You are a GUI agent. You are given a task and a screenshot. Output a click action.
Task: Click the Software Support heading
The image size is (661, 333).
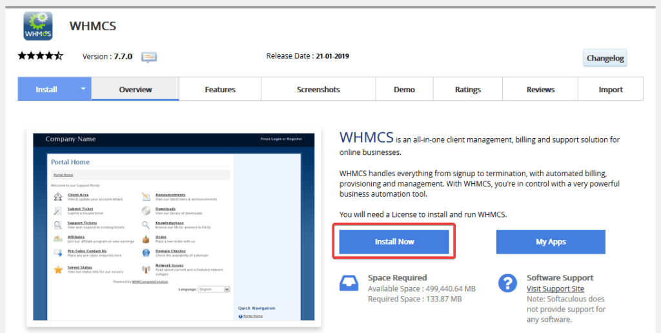click(x=560, y=277)
